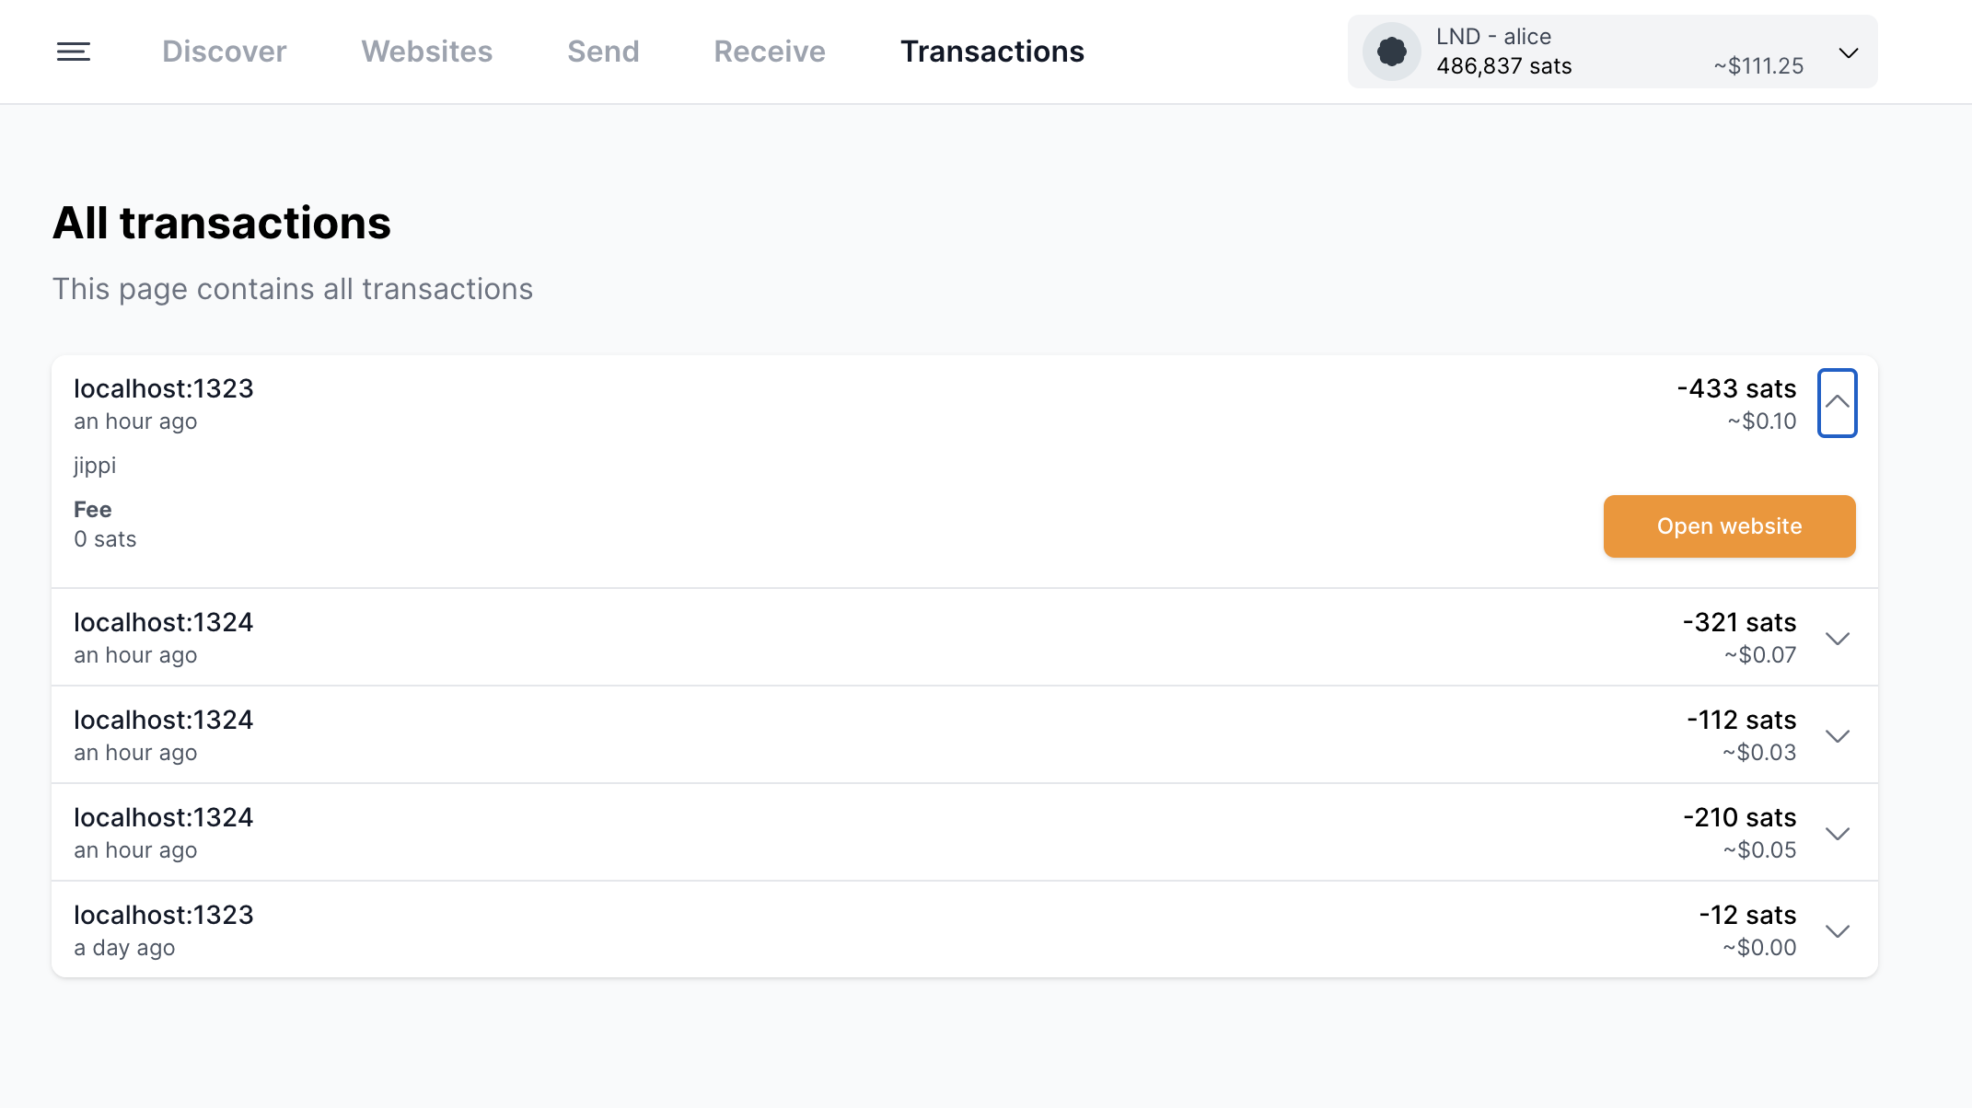Viewport: 1972px width, 1108px height.
Task: Click the 486,837 sats balance display
Action: tap(1504, 65)
